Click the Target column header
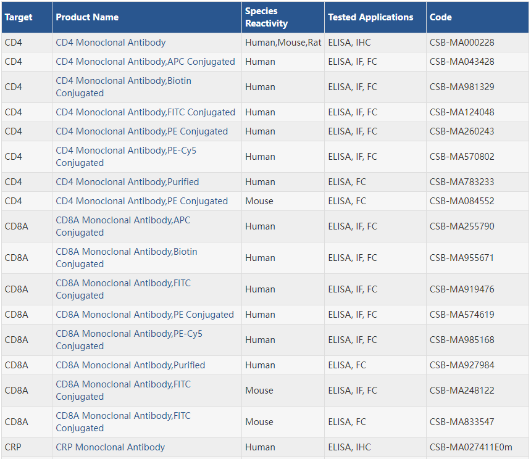Screen dimensions: 531x459 (19, 17)
